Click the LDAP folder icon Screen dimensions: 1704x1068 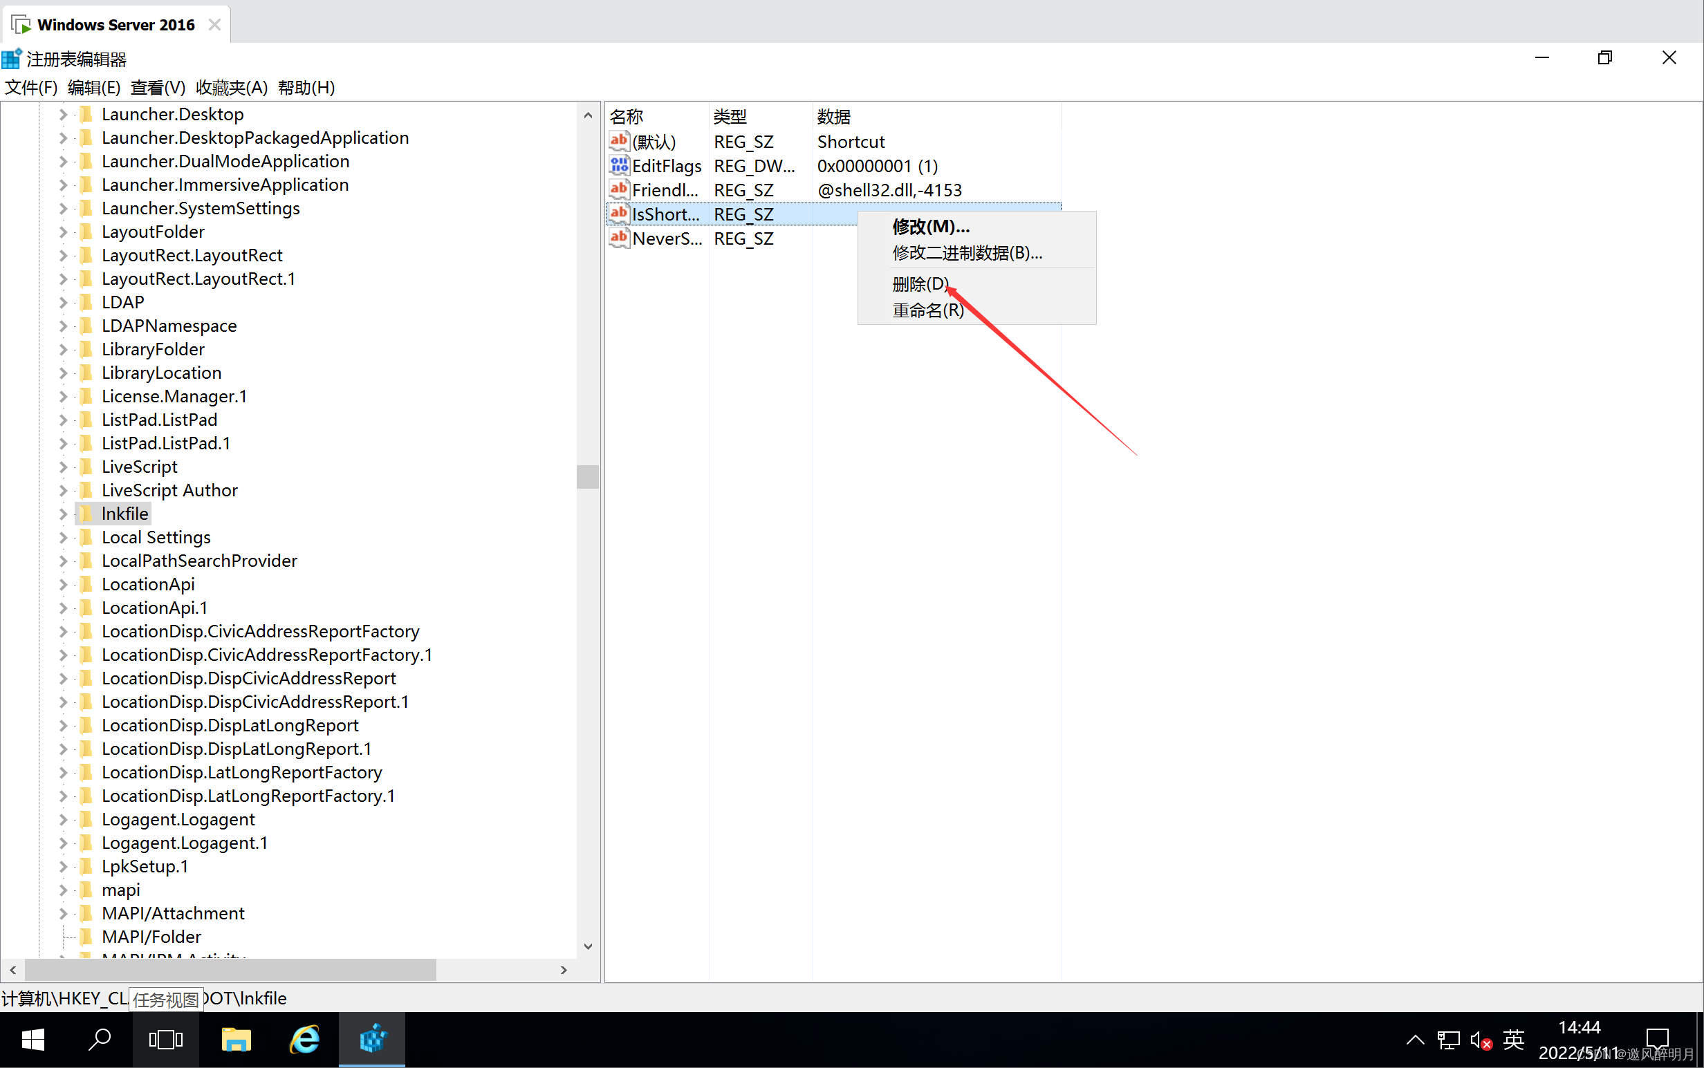point(86,301)
